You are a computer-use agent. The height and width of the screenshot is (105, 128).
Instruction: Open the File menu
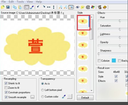point(4,2)
